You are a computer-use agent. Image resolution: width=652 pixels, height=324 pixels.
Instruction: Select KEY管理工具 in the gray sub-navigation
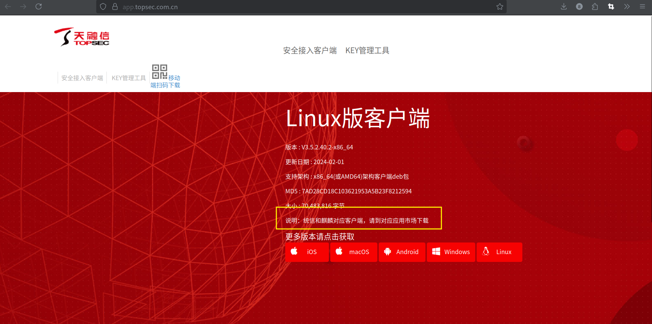129,78
